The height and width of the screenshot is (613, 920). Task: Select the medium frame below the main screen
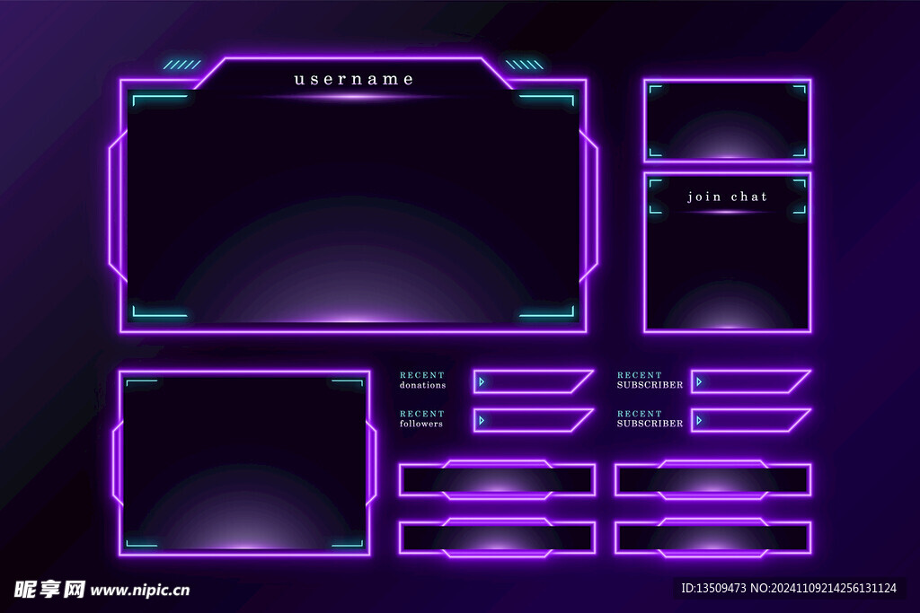click(x=243, y=462)
